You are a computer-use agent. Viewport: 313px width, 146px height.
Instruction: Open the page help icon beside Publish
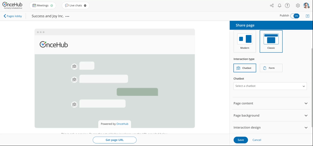point(307,16)
